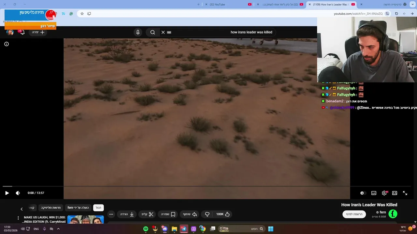Open the video info card icon
417x234 pixels.
click(x=7, y=44)
